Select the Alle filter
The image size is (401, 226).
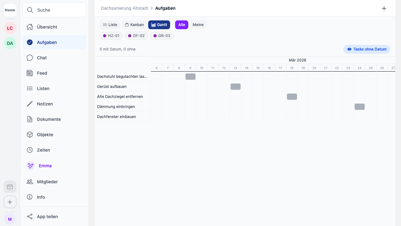(182, 25)
